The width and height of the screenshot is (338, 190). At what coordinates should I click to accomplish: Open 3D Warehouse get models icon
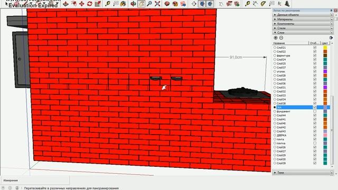point(167,4)
